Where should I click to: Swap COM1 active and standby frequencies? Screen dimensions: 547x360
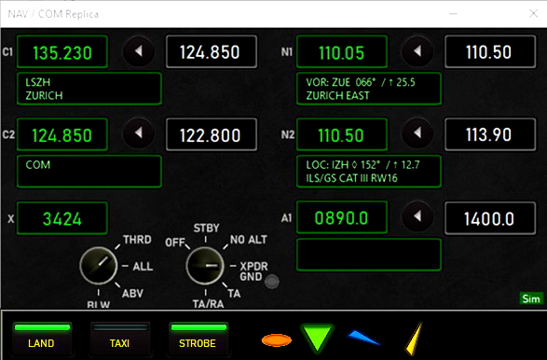click(139, 51)
